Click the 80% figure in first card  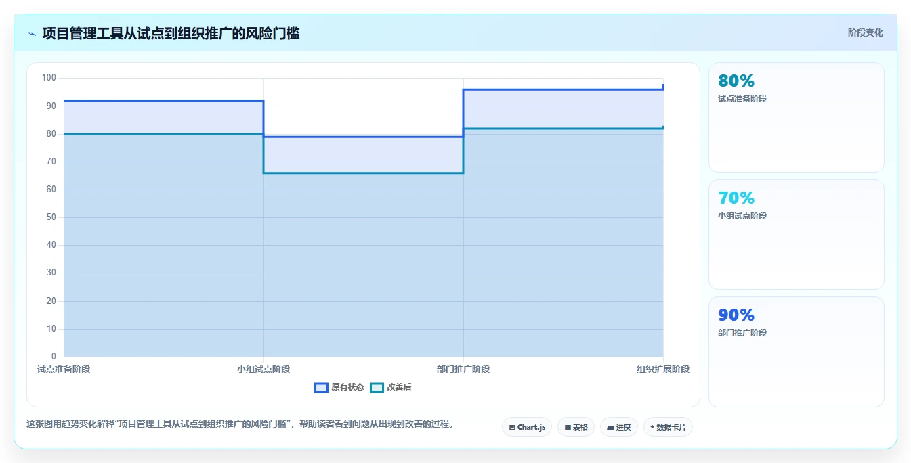(736, 81)
